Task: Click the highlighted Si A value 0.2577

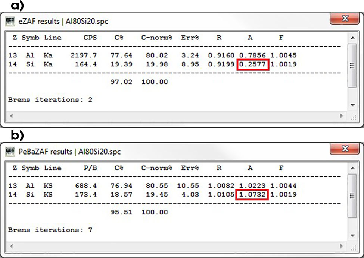Action: [252, 64]
